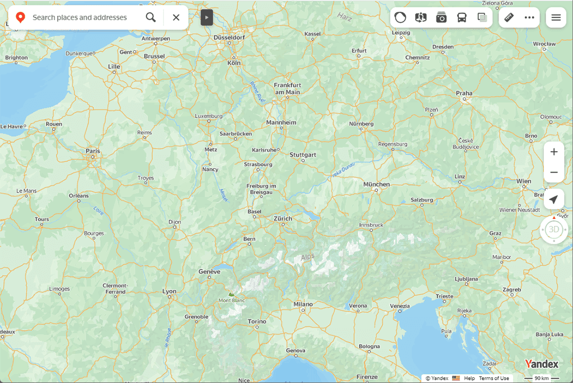Click the Bern city label
573x383 pixels.
(249, 239)
